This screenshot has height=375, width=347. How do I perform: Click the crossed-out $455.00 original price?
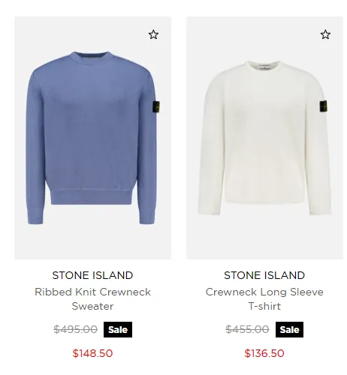[x=247, y=329]
